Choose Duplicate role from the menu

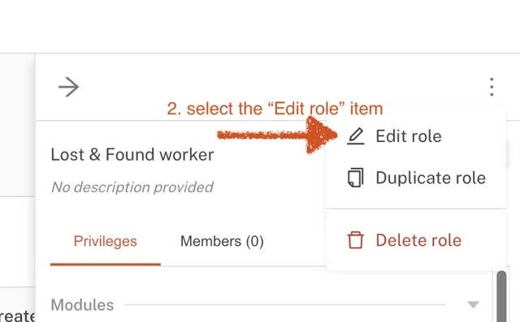416,178
